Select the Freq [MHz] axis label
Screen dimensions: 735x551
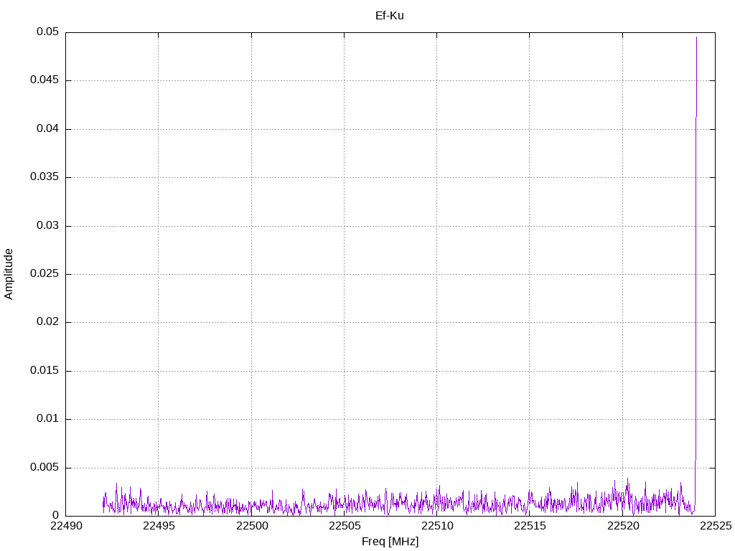pos(390,542)
